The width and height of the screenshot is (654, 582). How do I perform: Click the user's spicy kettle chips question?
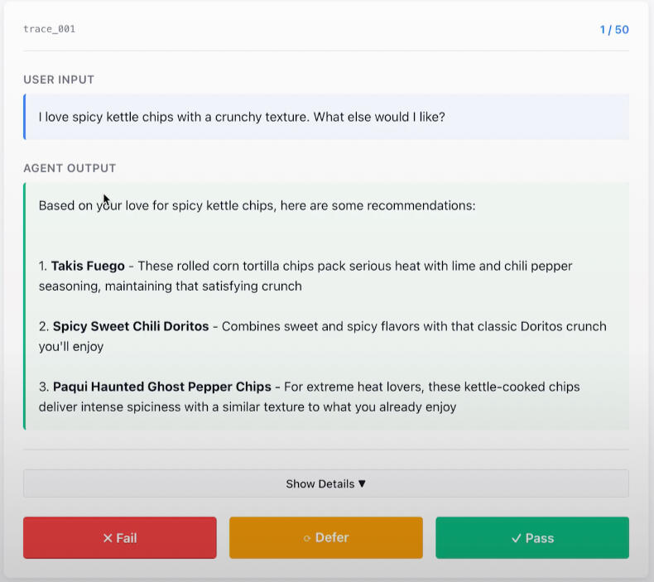pos(242,117)
